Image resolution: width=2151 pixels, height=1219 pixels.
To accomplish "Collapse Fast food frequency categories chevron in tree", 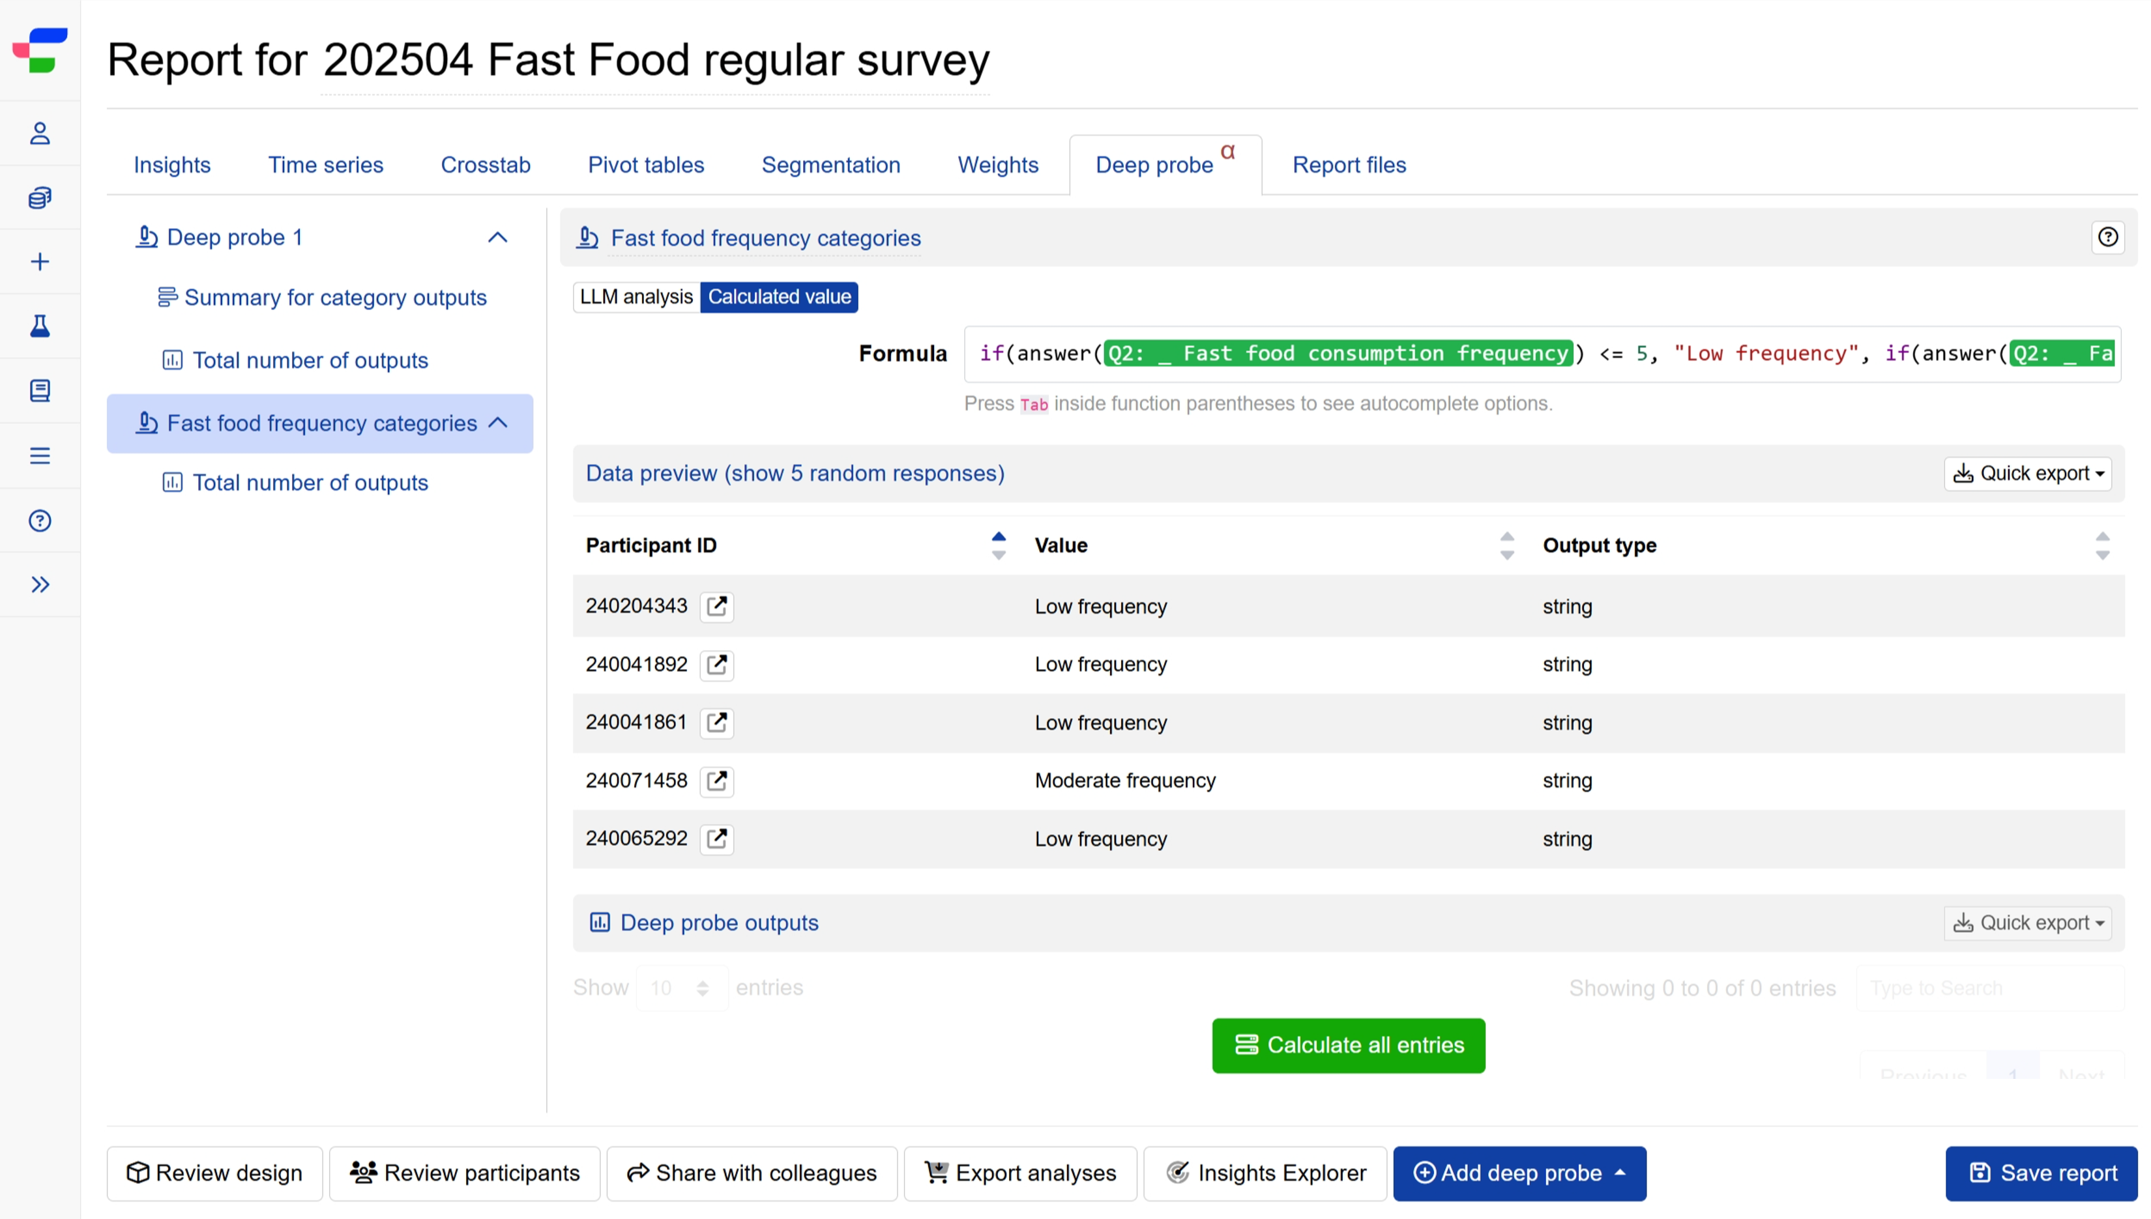I will point(497,423).
